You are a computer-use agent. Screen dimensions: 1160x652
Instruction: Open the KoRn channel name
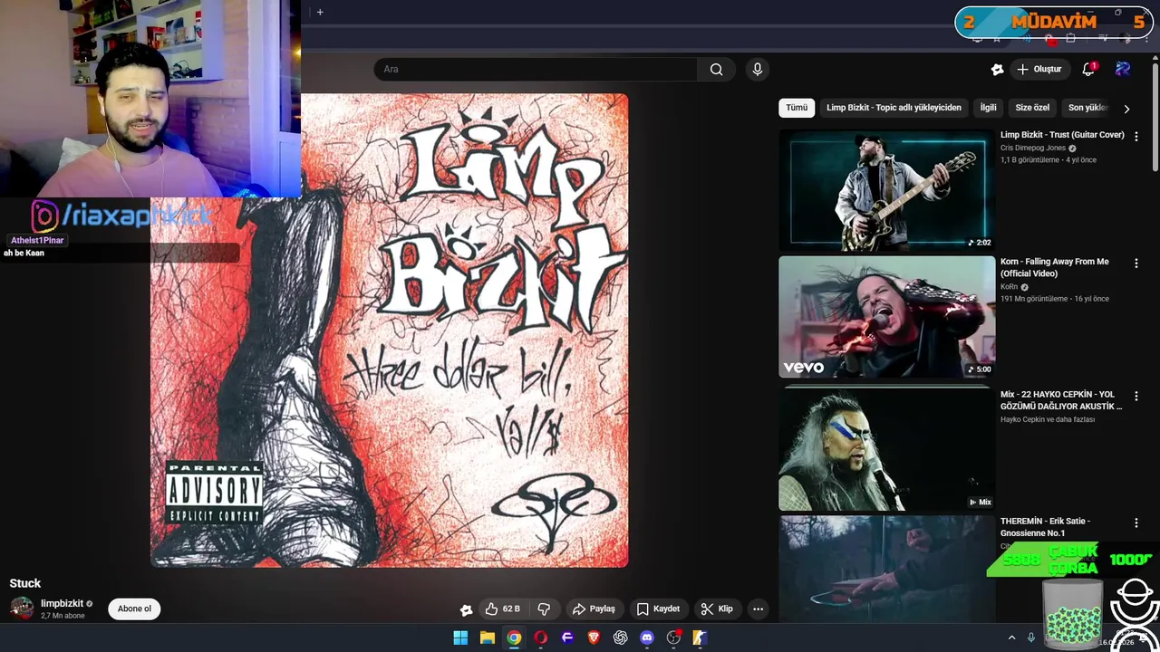tap(1009, 287)
